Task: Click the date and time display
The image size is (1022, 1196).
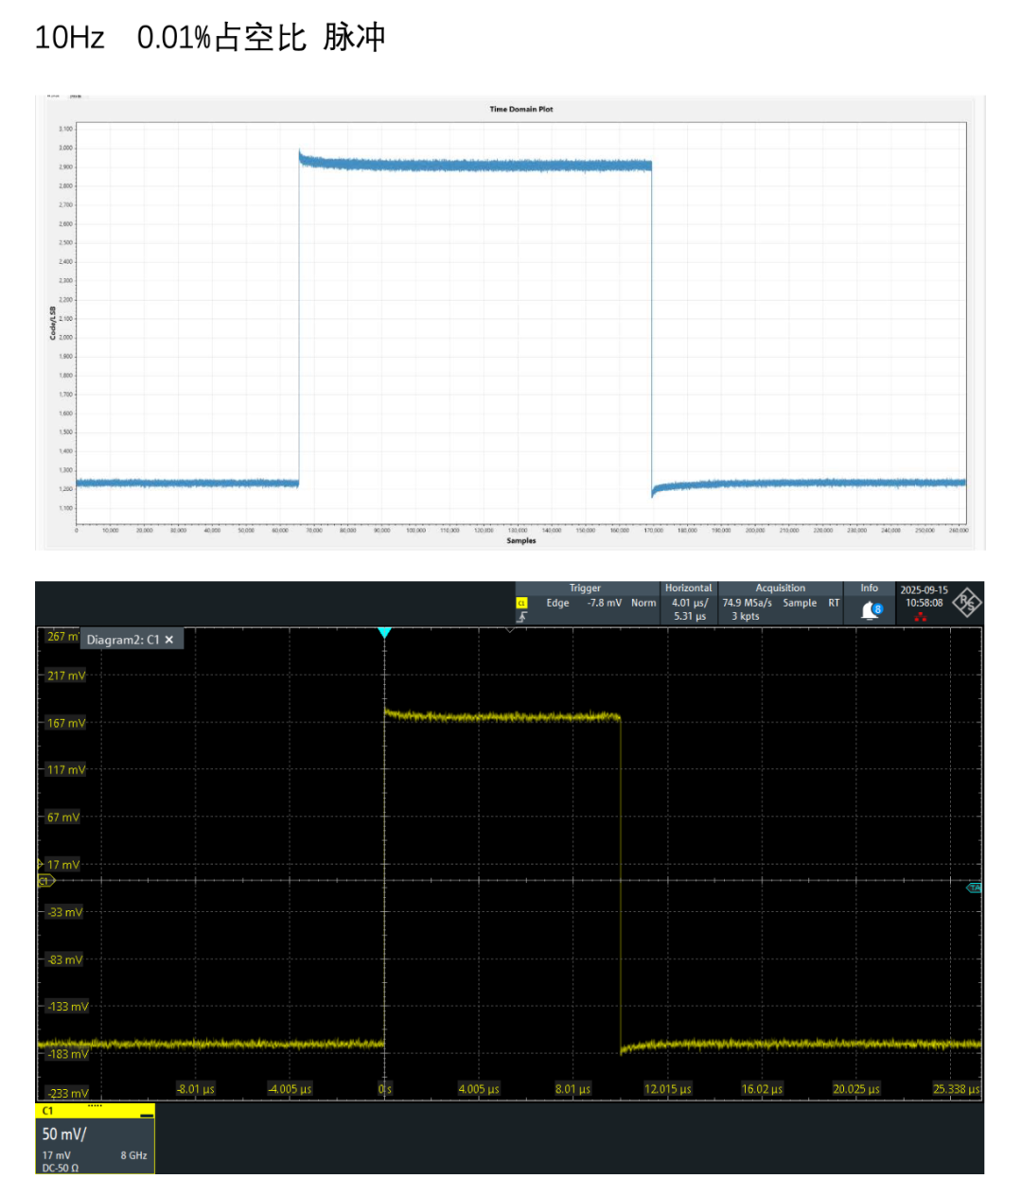Action: point(924,596)
